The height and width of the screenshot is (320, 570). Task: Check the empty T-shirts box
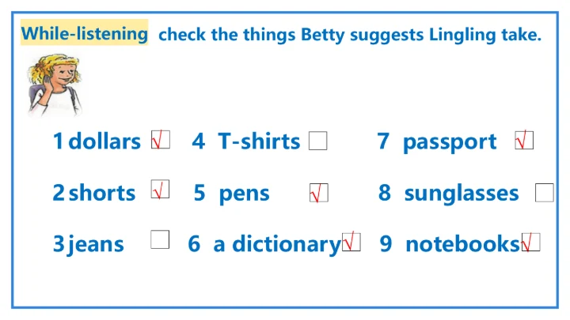coord(317,141)
